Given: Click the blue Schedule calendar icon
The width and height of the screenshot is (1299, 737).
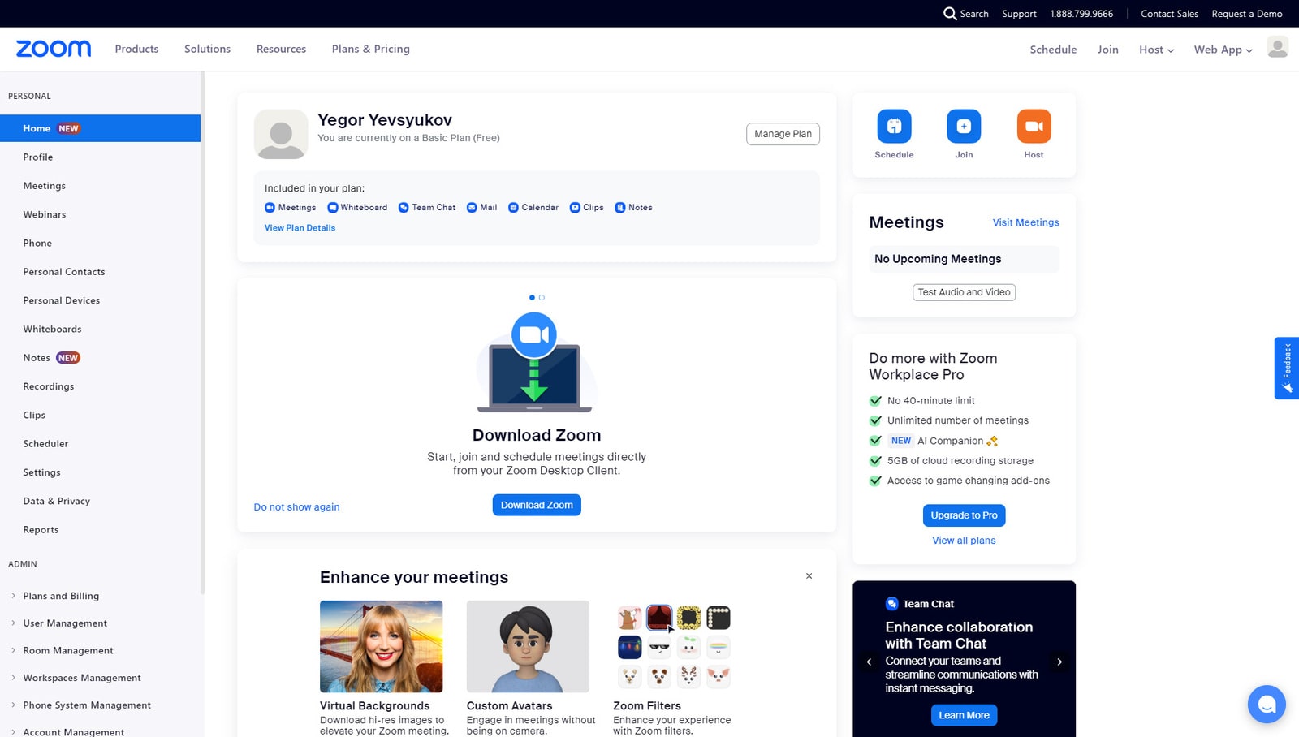Looking at the screenshot, I should [x=894, y=126].
